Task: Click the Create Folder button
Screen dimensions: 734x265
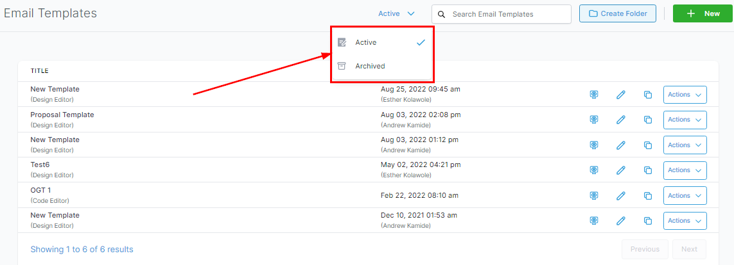Action: tap(617, 13)
